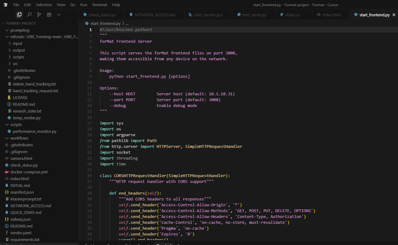Click line number 26 in the gutter

[90, 176]
